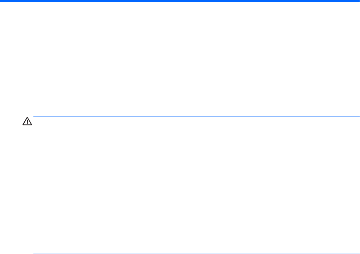This screenshot has width=360, height=254.
Task: Click the blue header bar at top
Action: (x=180, y=1)
